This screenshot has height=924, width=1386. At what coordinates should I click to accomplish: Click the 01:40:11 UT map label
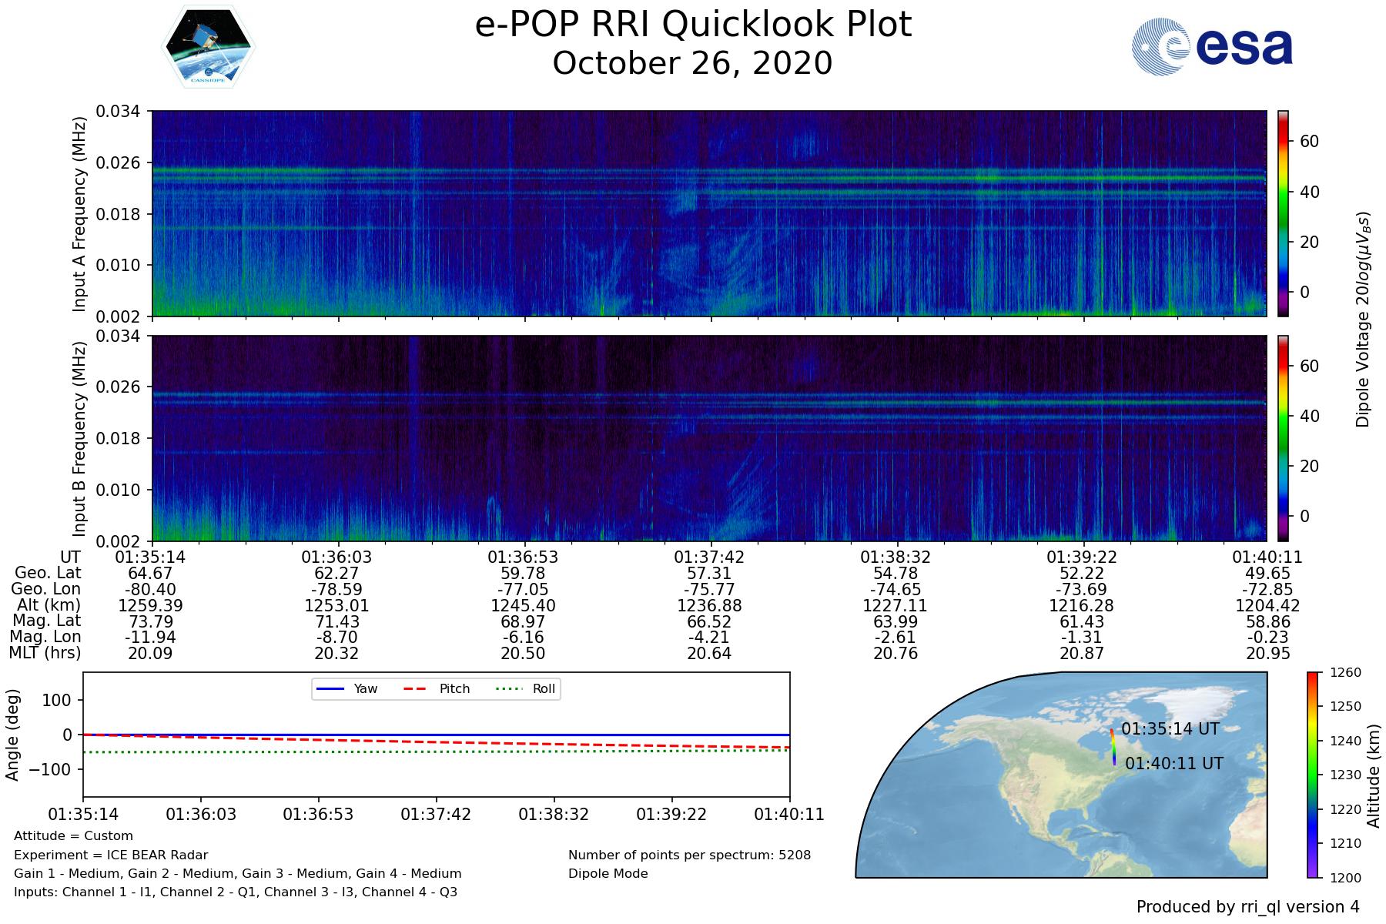(1173, 764)
